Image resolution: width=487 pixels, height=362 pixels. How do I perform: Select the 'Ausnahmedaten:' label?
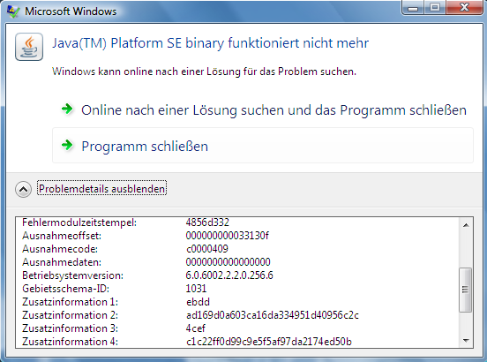tap(62, 262)
